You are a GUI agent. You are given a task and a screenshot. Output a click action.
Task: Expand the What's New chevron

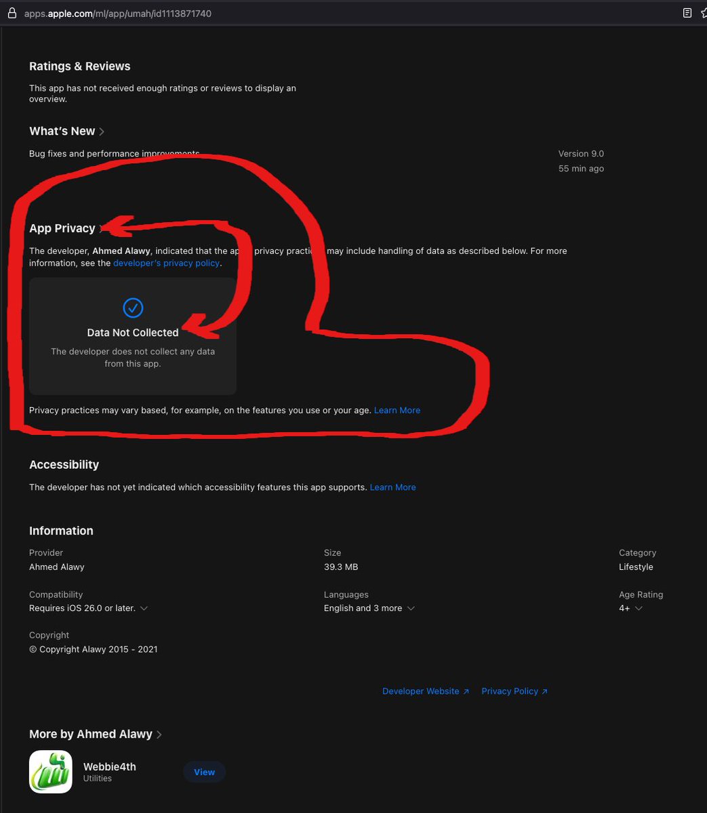pos(102,131)
